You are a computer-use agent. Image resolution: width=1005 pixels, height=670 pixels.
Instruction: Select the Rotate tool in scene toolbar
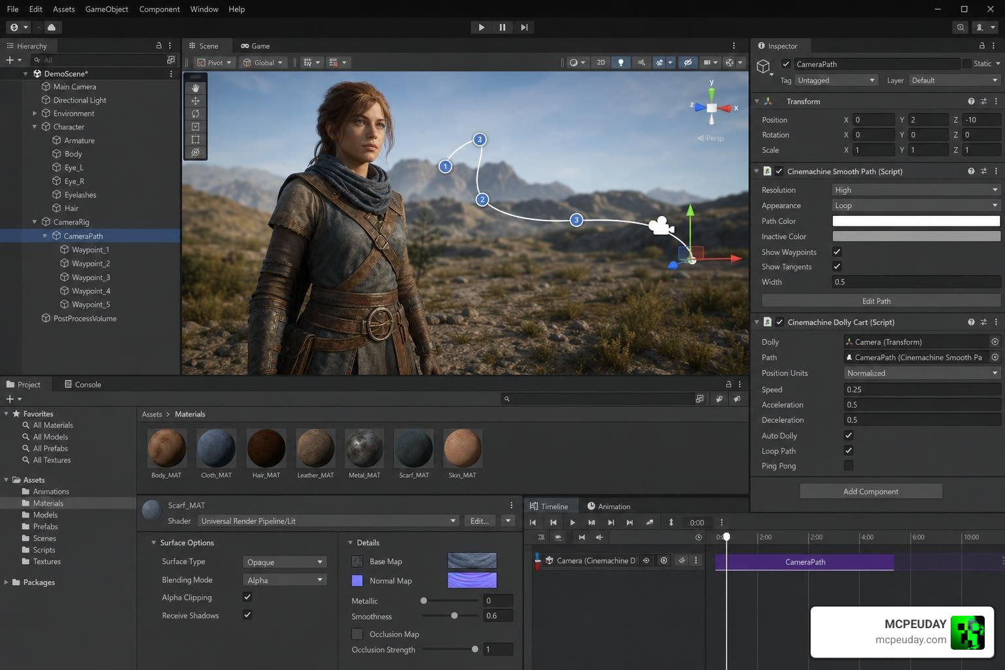pos(195,114)
